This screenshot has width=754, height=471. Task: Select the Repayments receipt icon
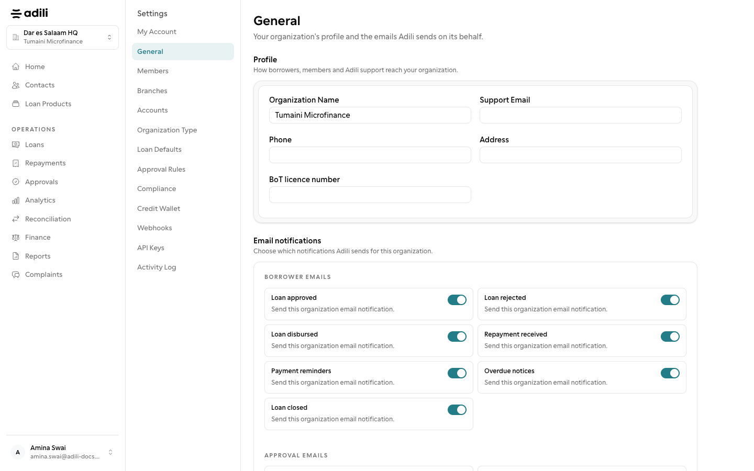pyautogui.click(x=16, y=163)
